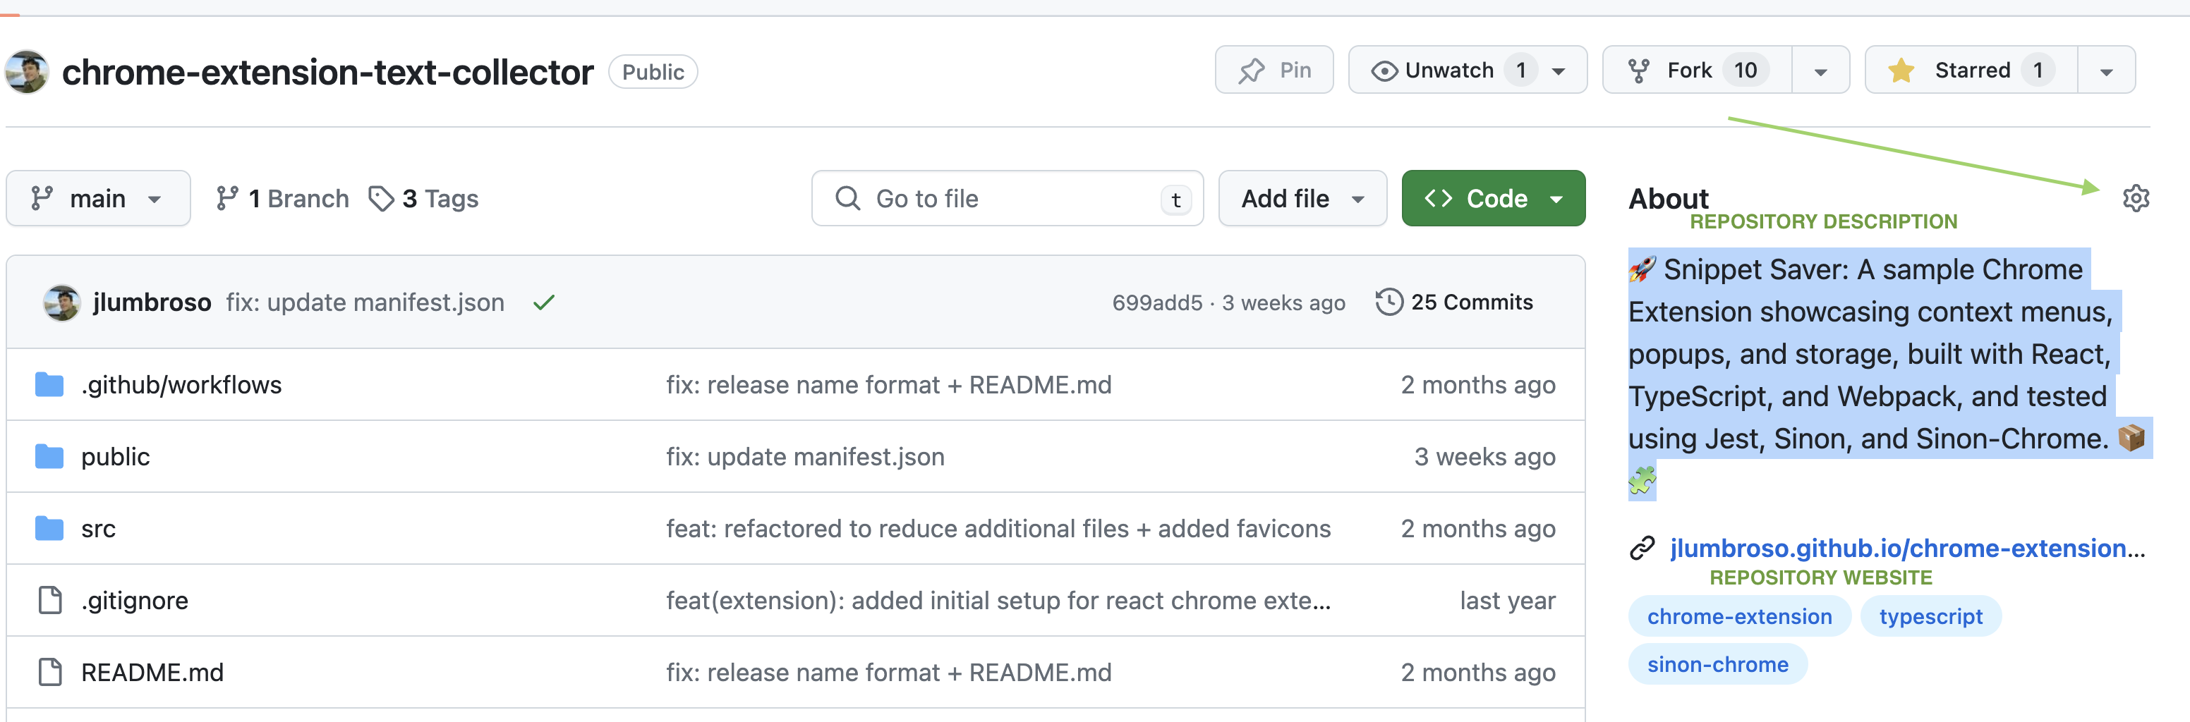The height and width of the screenshot is (722, 2190).
Task: Click '2 months ago' on .github/workflows row
Action: click(1477, 385)
